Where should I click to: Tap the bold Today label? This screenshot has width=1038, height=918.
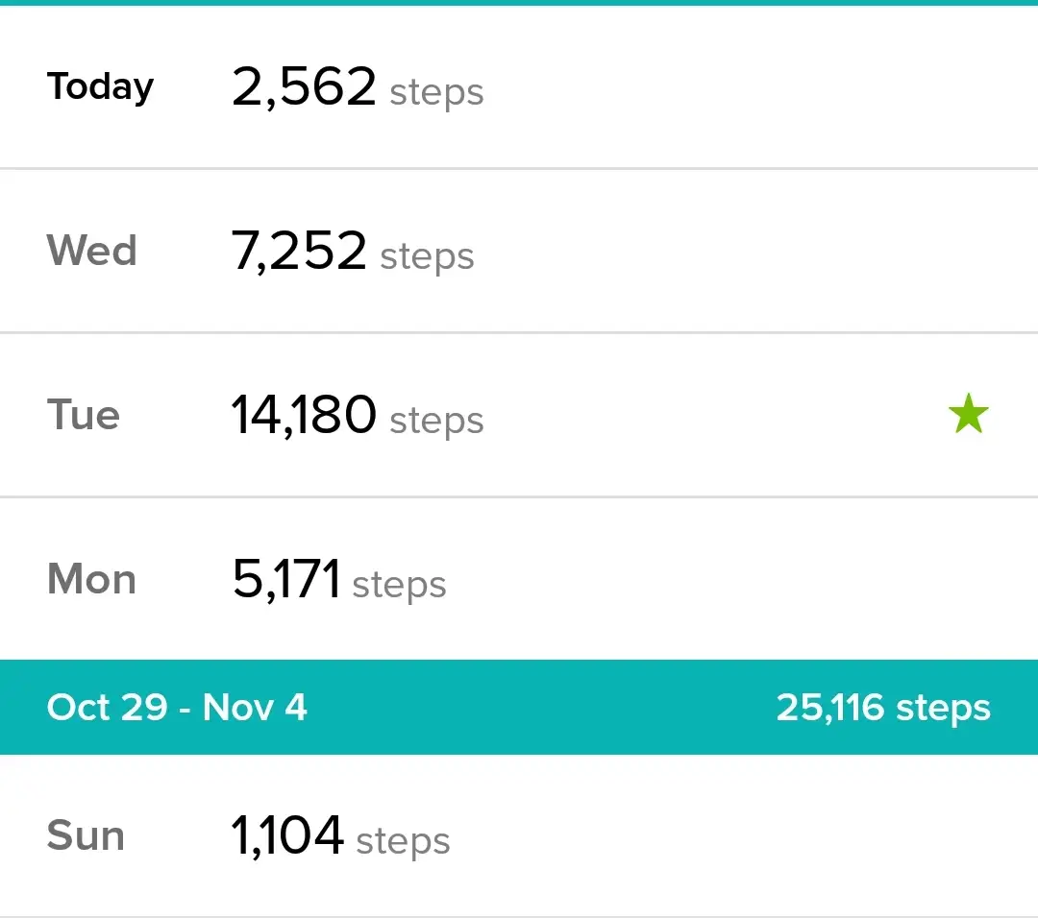point(100,86)
